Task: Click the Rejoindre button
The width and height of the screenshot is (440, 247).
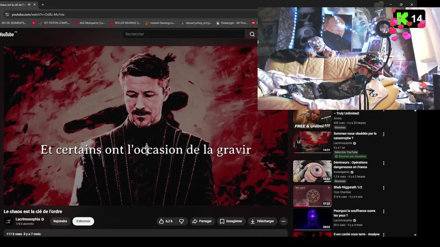Action: [x=60, y=221]
